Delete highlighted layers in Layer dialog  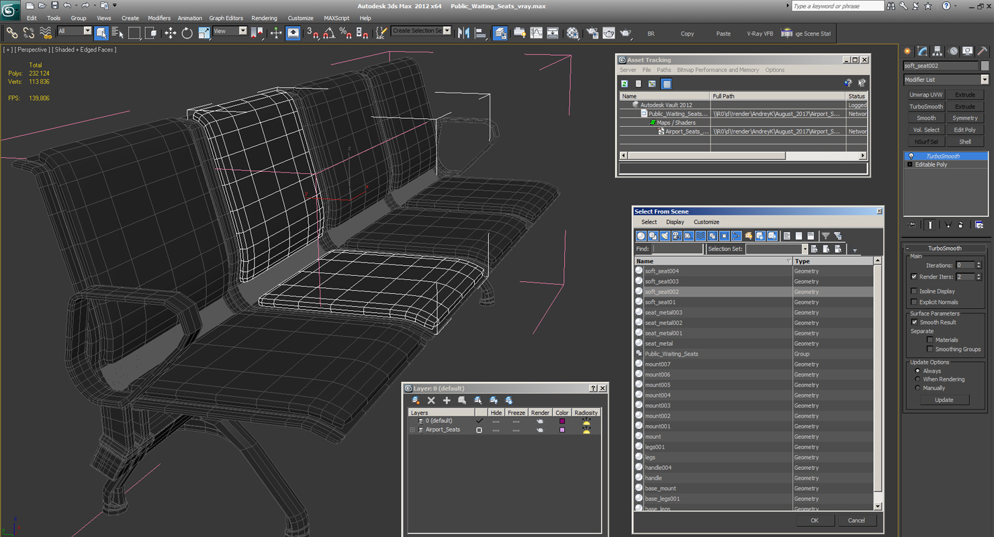tap(431, 400)
